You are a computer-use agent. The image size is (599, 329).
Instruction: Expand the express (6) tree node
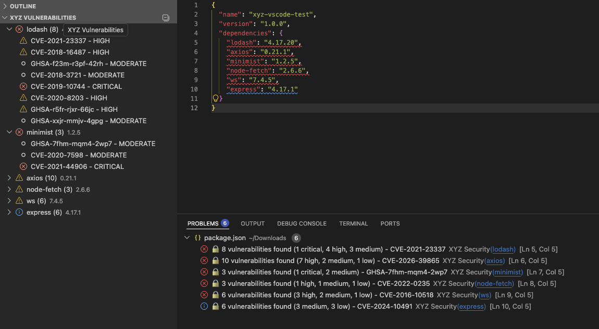tap(9, 213)
